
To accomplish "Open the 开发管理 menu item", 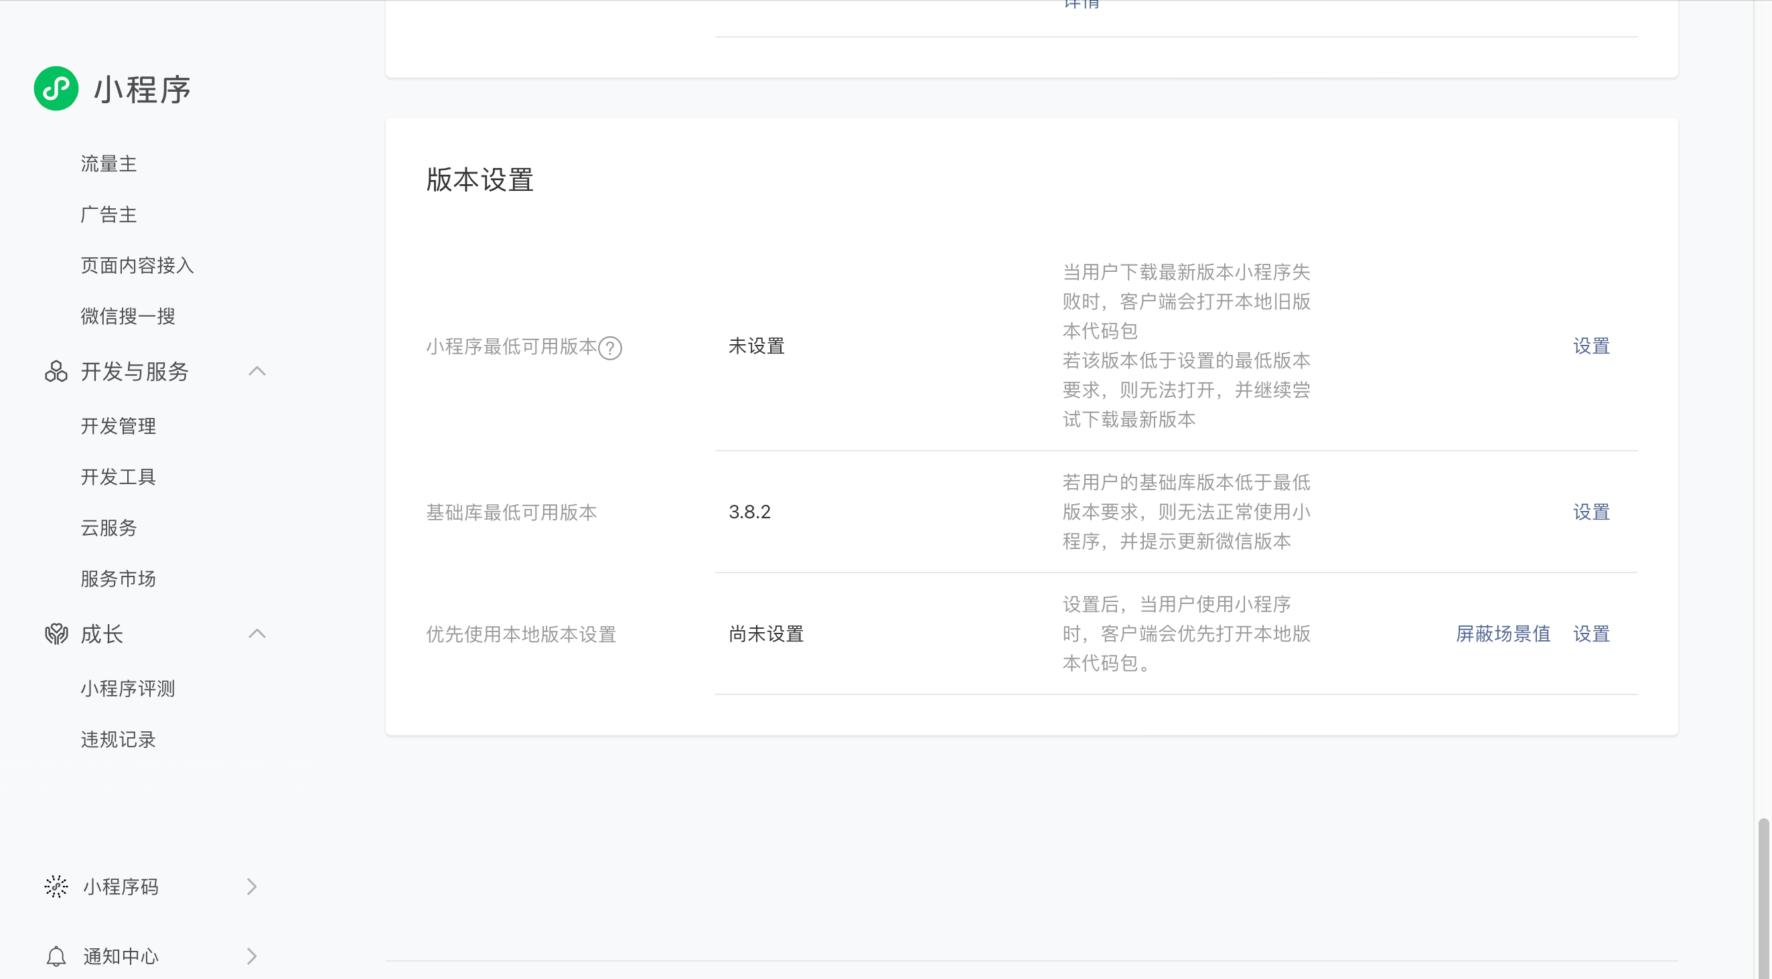I will point(119,426).
